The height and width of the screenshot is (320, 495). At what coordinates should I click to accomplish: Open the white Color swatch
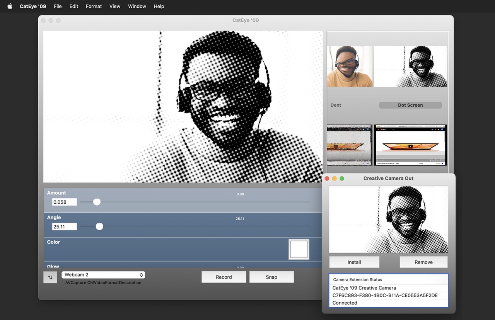point(299,249)
